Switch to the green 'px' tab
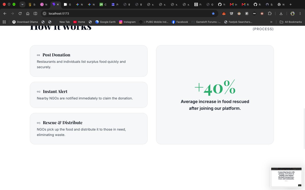 [103, 5]
